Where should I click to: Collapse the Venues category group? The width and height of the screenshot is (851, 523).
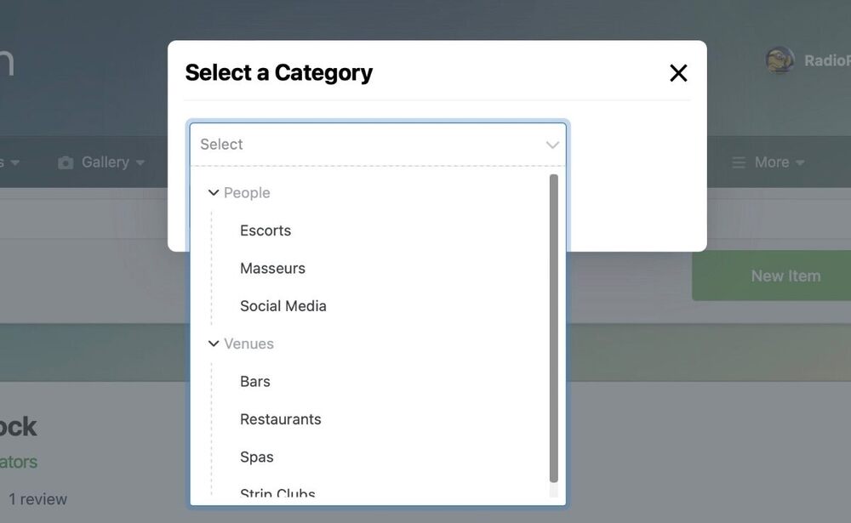point(214,344)
